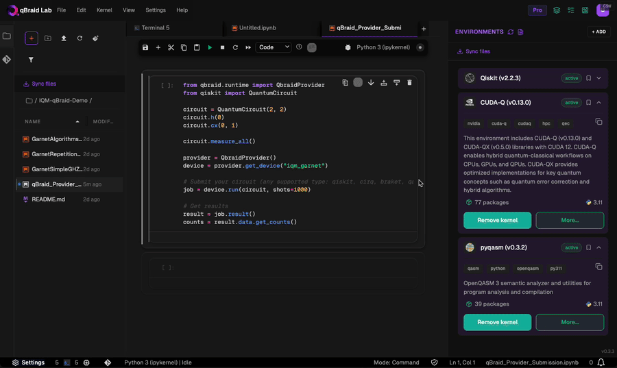Open the file browser sidebar tab
Viewport: 617px width, 368px height.
coord(7,36)
